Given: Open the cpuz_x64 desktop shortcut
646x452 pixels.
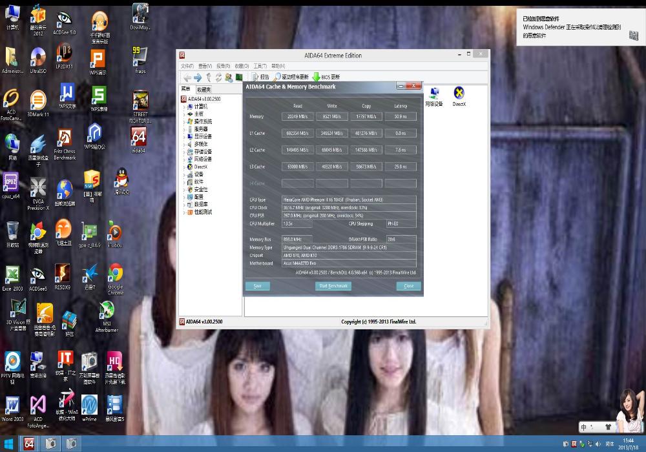Looking at the screenshot, I should coord(11,186).
